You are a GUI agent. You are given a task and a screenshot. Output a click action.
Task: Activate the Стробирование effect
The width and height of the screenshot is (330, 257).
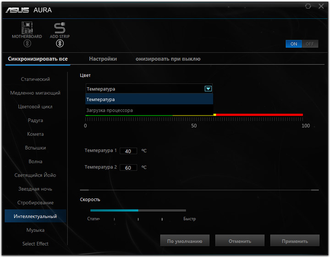click(35, 203)
